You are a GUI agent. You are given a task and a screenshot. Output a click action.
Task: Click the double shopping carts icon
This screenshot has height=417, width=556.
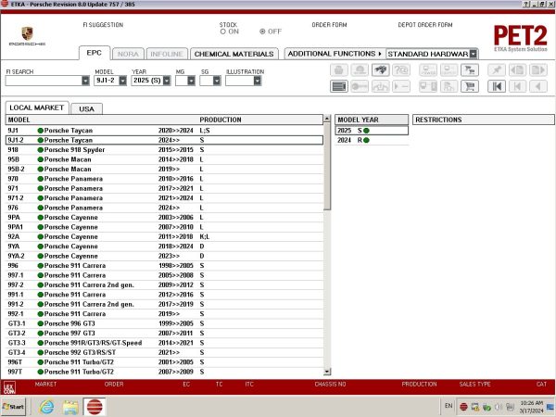470,69
